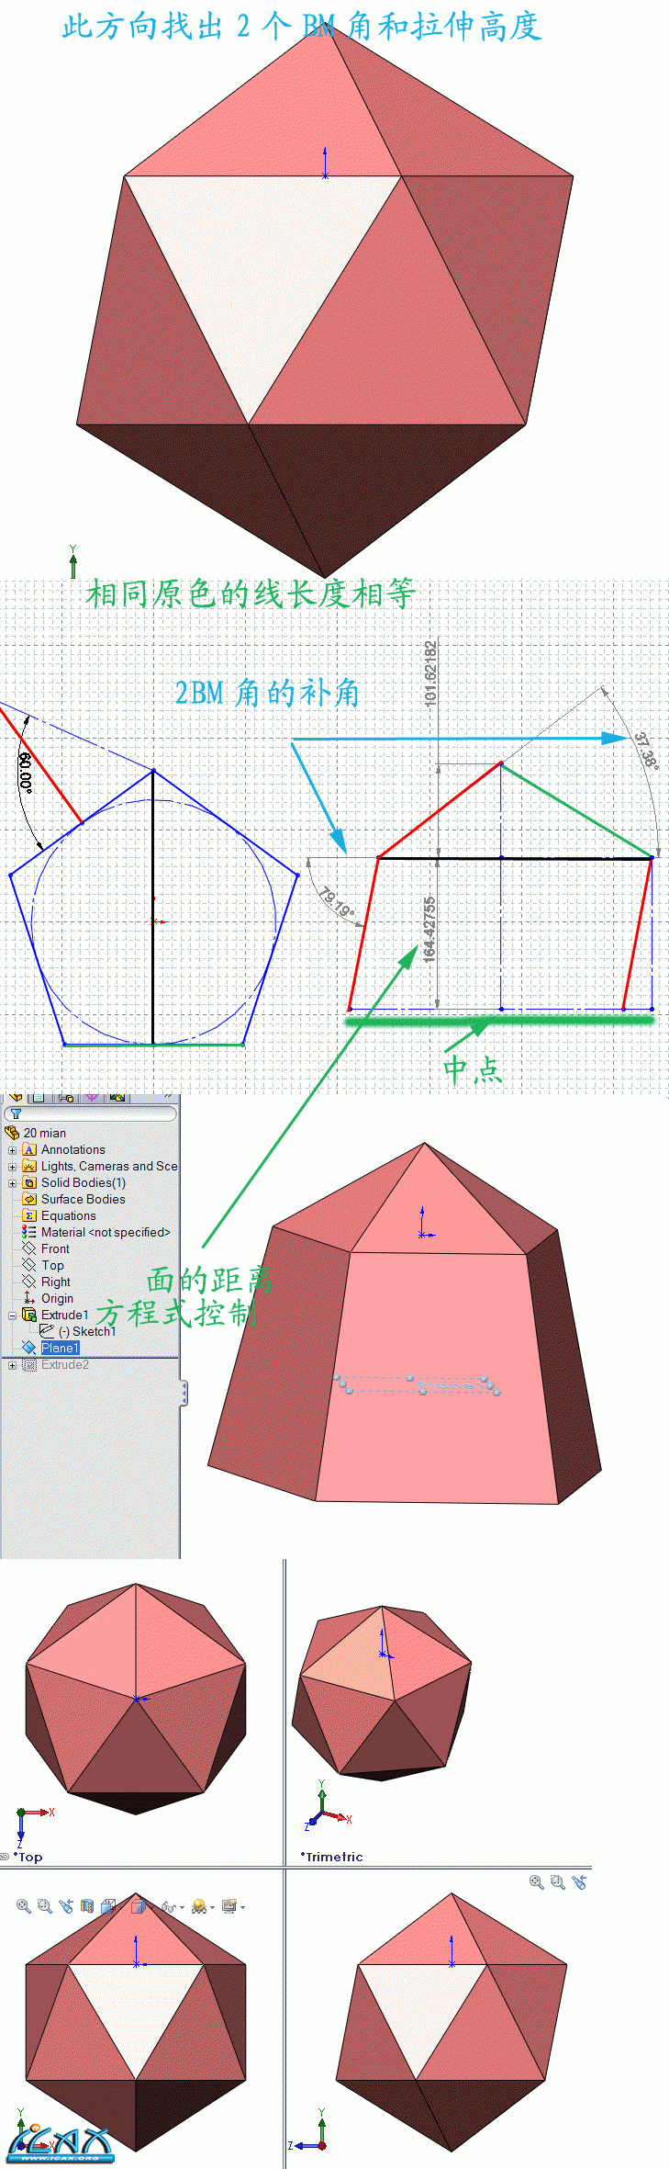Click the Solid Bodies folder icon

pyautogui.click(x=28, y=1183)
